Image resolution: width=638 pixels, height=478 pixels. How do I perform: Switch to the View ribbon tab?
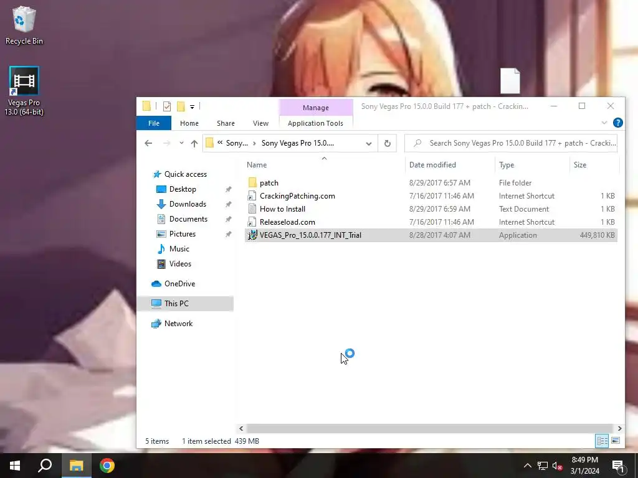pyautogui.click(x=260, y=123)
